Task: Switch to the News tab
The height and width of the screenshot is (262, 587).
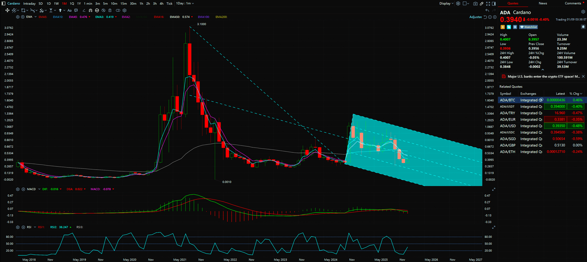Action: [x=543, y=3]
